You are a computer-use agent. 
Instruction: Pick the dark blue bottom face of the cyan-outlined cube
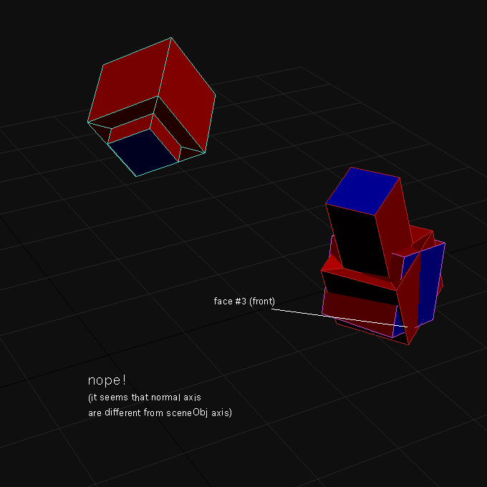pos(143,153)
